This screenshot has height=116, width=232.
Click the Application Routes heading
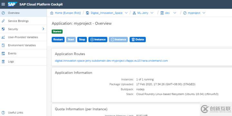pyautogui.click(x=70, y=54)
